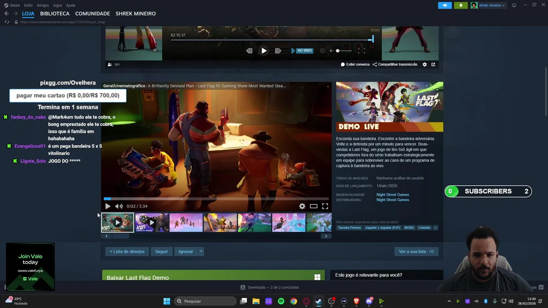Click the taskbar Pesquisar search box
Image resolution: width=548 pixels, height=308 pixels.
click(x=206, y=301)
